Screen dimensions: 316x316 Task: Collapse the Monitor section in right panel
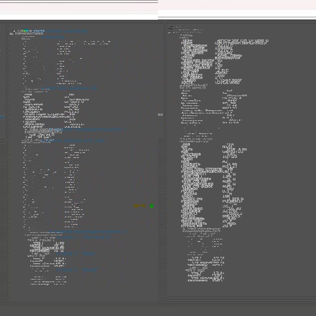point(181,35)
